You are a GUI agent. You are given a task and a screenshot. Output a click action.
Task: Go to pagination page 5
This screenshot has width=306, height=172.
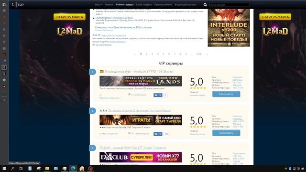(x=164, y=54)
